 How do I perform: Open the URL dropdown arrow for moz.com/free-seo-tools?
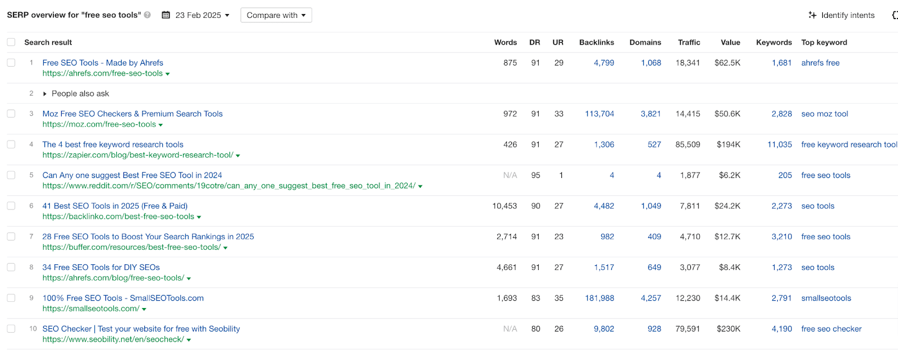click(161, 125)
